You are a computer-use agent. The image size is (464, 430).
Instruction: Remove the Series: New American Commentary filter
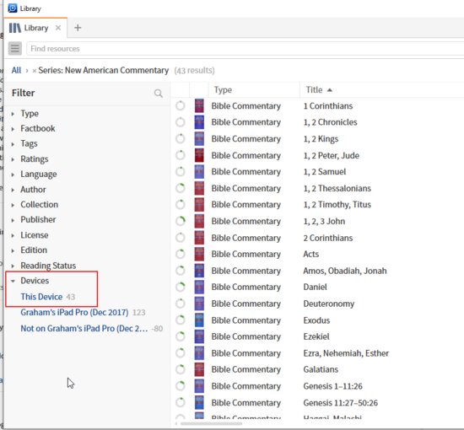pyautogui.click(x=34, y=71)
